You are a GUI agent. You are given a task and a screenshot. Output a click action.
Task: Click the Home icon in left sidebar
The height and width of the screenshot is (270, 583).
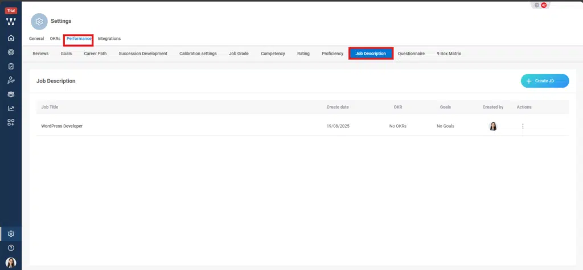click(11, 38)
